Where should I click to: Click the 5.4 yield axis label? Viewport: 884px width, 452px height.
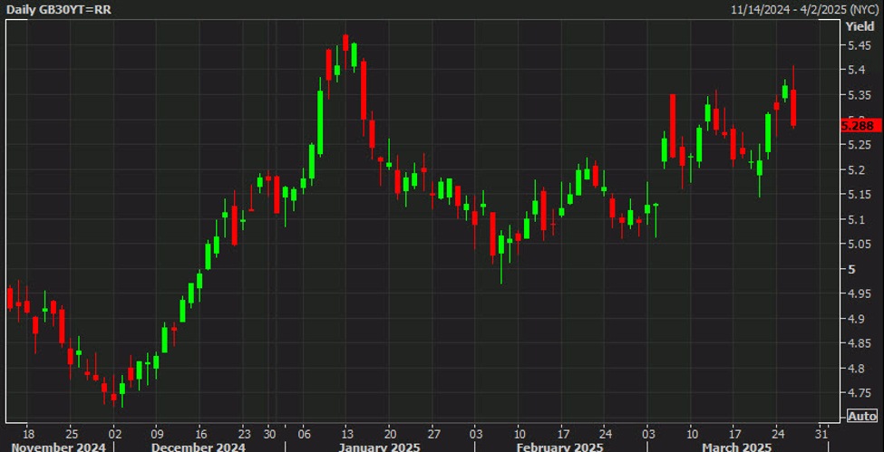pos(857,70)
